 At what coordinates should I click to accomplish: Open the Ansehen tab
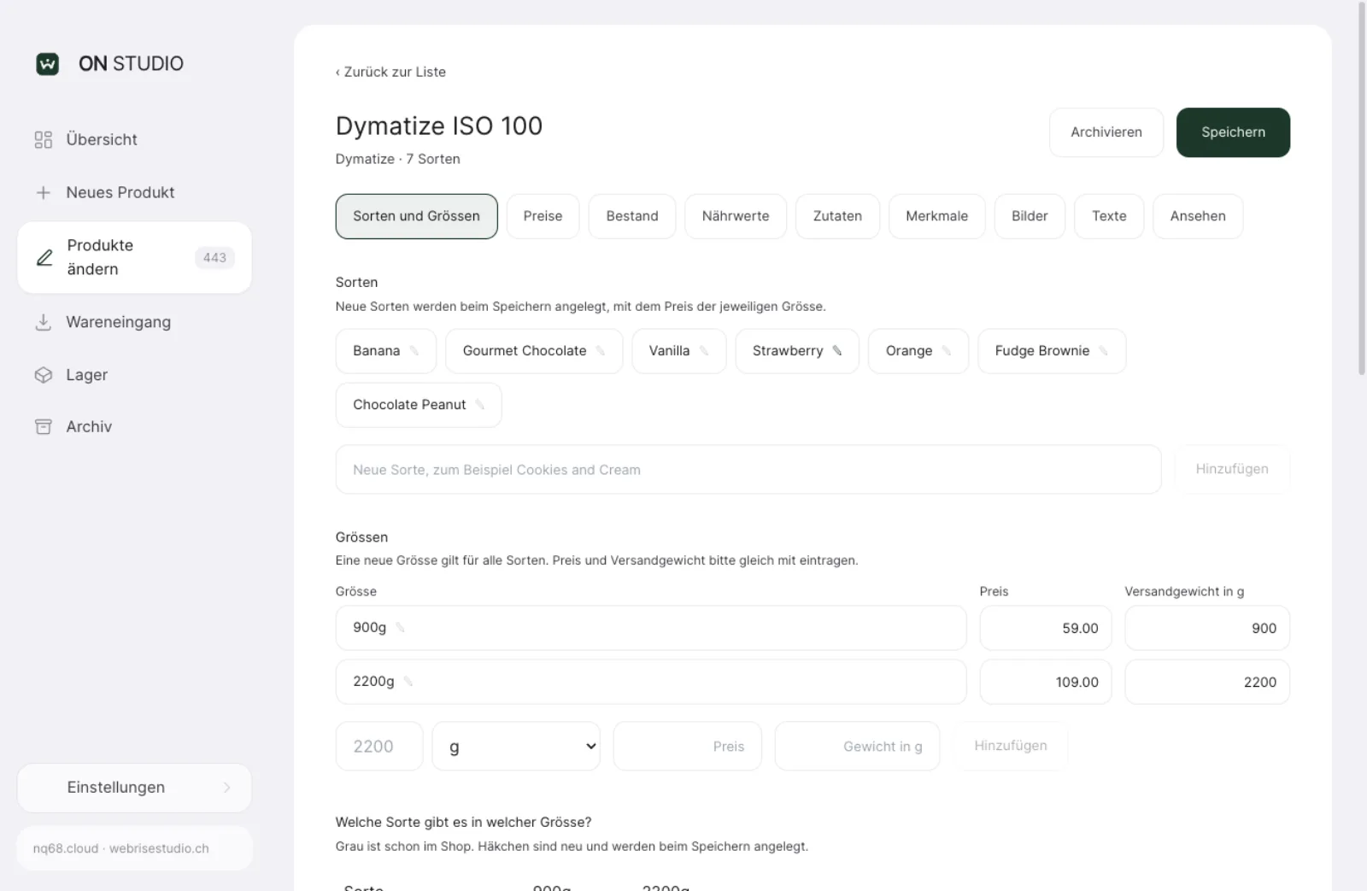(1198, 216)
